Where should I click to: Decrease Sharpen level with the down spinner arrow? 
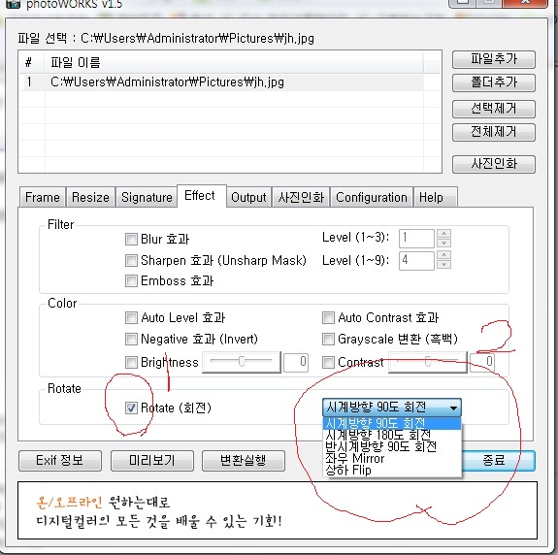pos(443,264)
